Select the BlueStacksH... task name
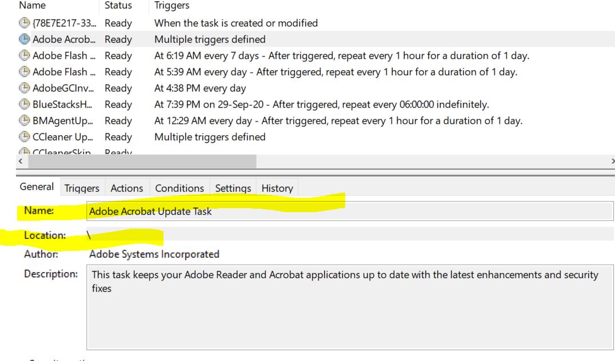Image resolution: width=615 pixels, height=361 pixels. coord(62,104)
